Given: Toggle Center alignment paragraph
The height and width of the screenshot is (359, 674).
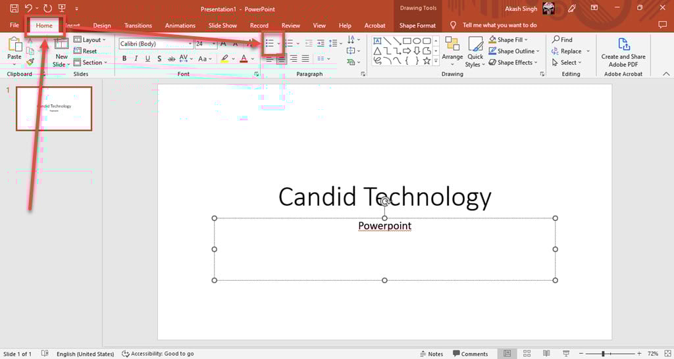Looking at the screenshot, I should click(281, 59).
